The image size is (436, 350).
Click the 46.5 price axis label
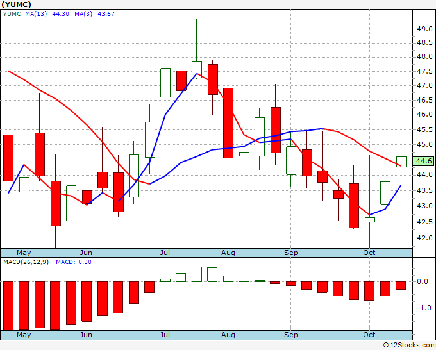point(424,100)
